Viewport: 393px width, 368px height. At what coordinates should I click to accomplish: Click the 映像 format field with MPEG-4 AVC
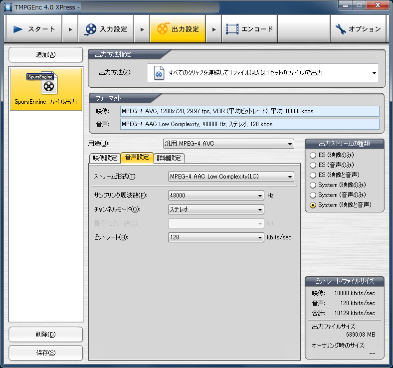click(x=250, y=111)
